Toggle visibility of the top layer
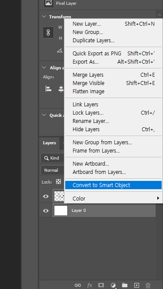Screen dimensions: 163x289 pyautogui.click(x=46, y=196)
